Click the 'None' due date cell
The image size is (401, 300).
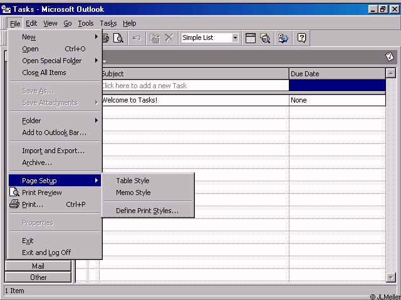[x=337, y=100]
